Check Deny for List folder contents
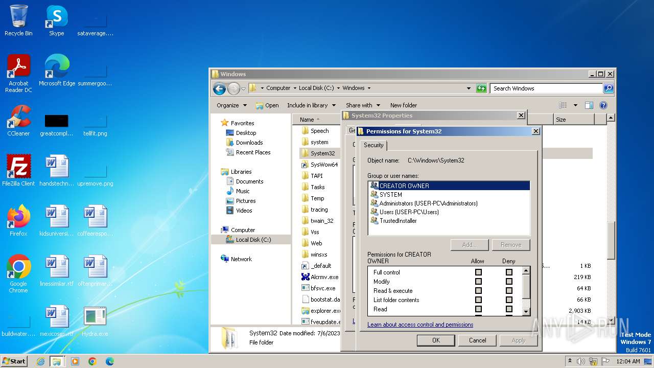Image resolution: width=654 pixels, height=368 pixels. point(509,300)
